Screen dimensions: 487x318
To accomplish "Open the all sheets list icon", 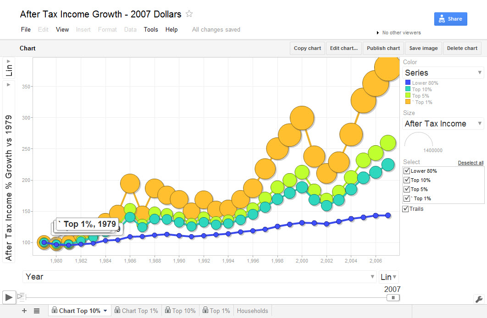I will coord(37,311).
